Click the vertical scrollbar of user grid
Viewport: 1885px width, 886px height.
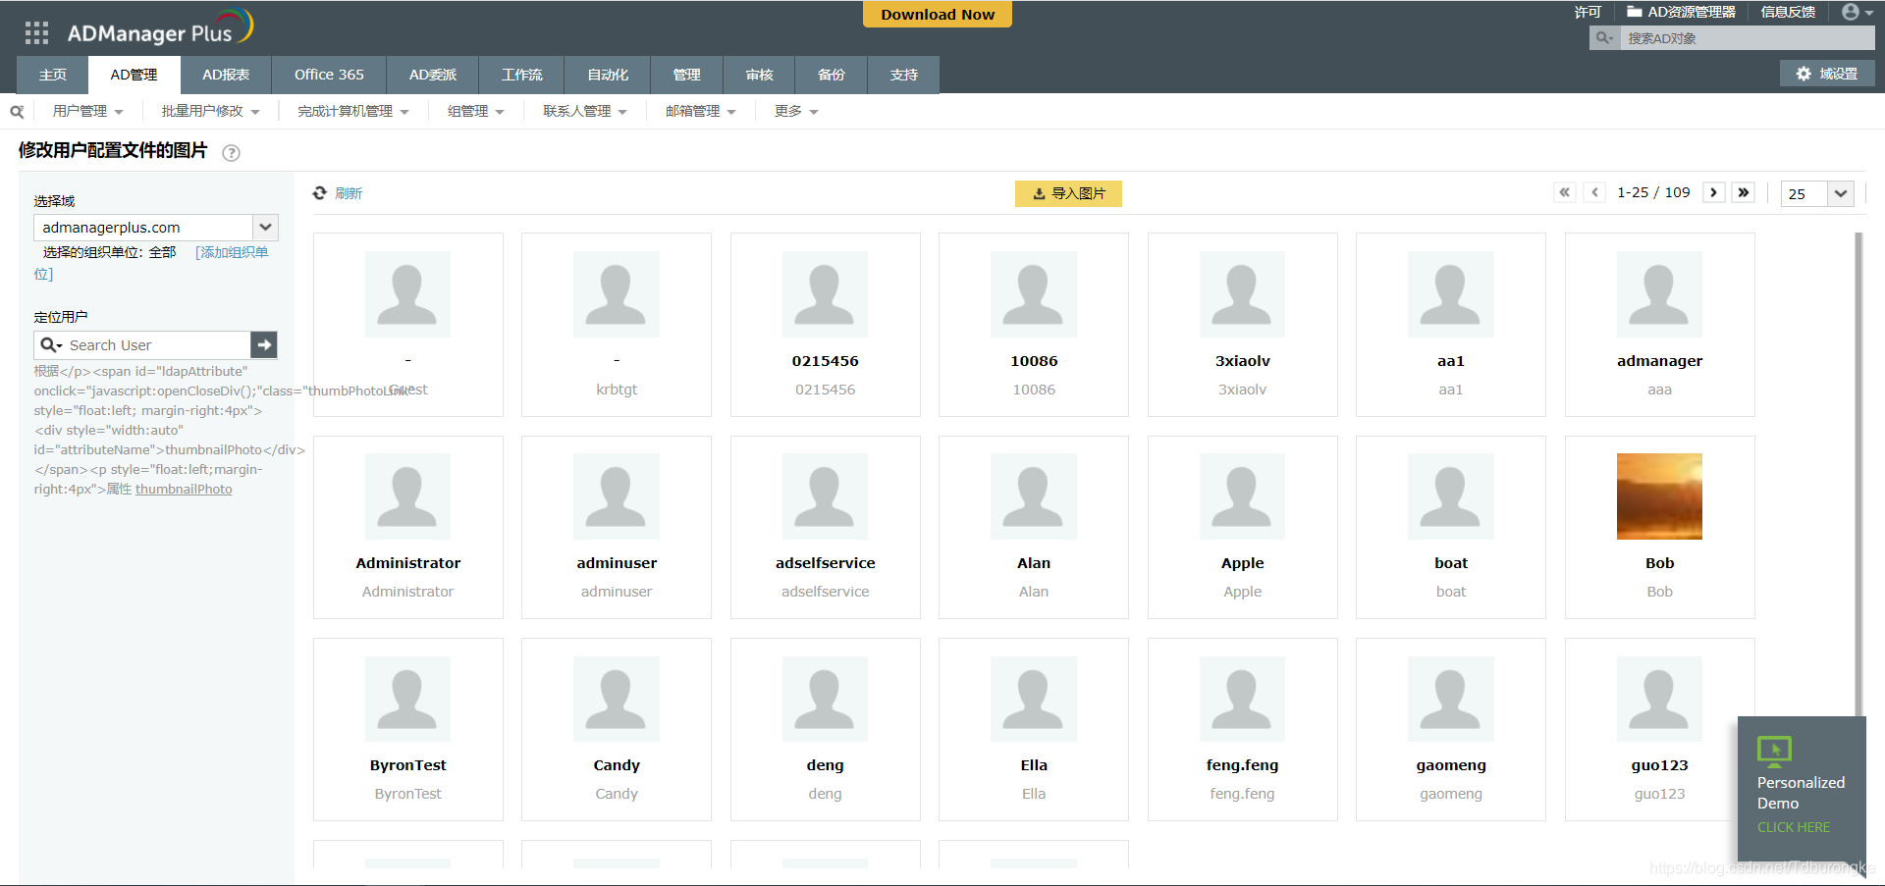click(1858, 474)
